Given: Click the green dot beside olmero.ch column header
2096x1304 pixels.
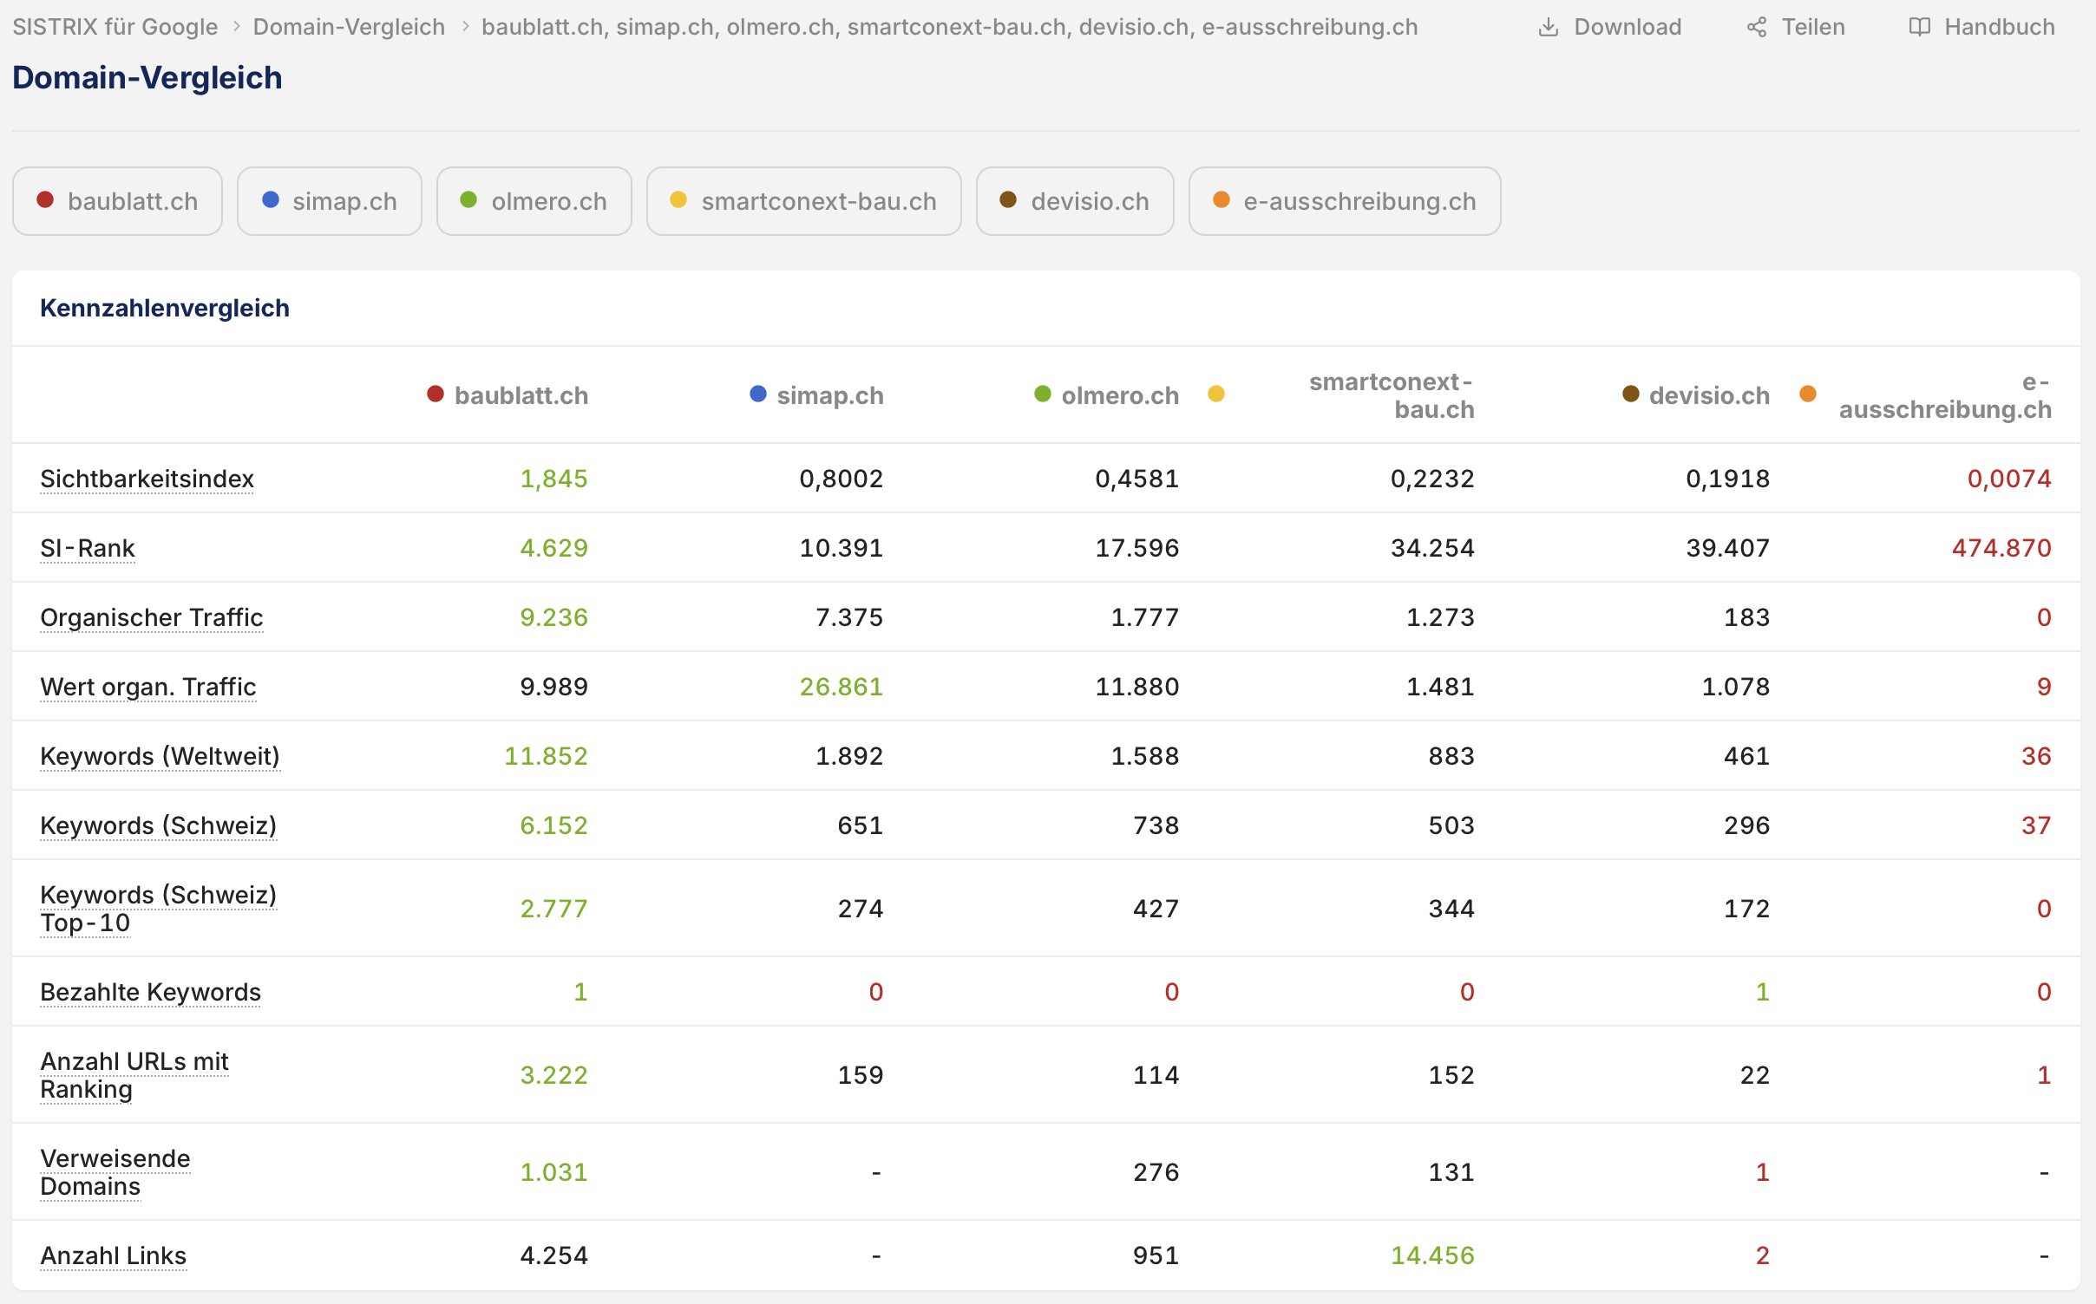Looking at the screenshot, I should click(x=1043, y=394).
